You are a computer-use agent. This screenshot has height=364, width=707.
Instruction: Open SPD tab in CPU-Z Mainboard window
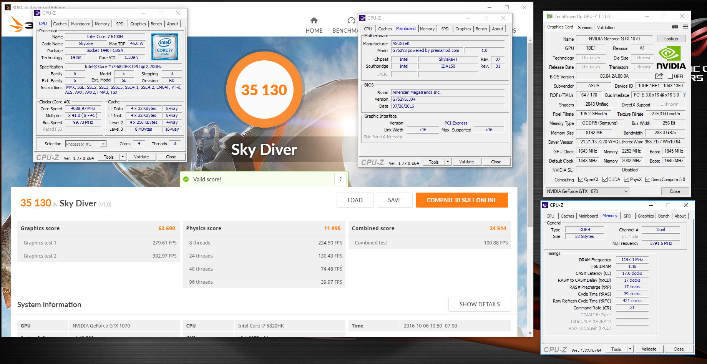445,29
